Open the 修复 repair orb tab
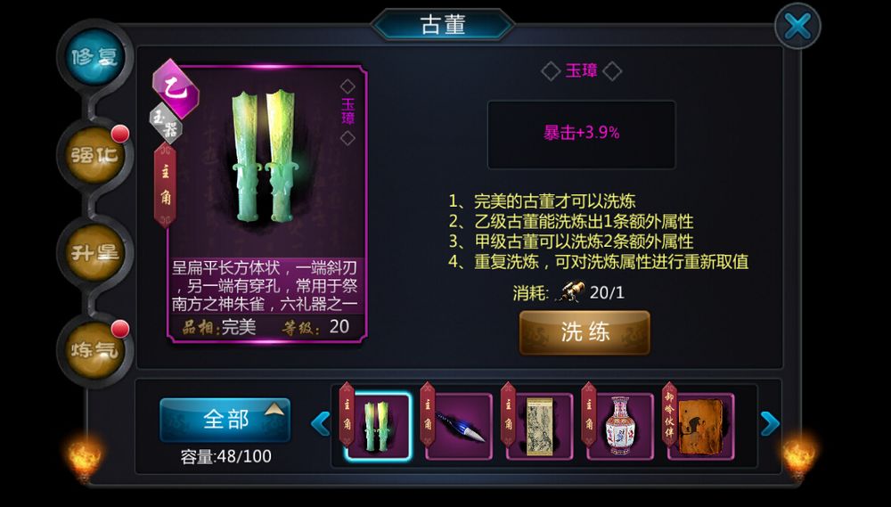 [x=94, y=57]
